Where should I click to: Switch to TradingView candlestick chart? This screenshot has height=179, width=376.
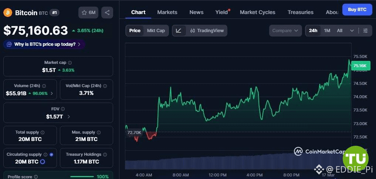[207, 31]
